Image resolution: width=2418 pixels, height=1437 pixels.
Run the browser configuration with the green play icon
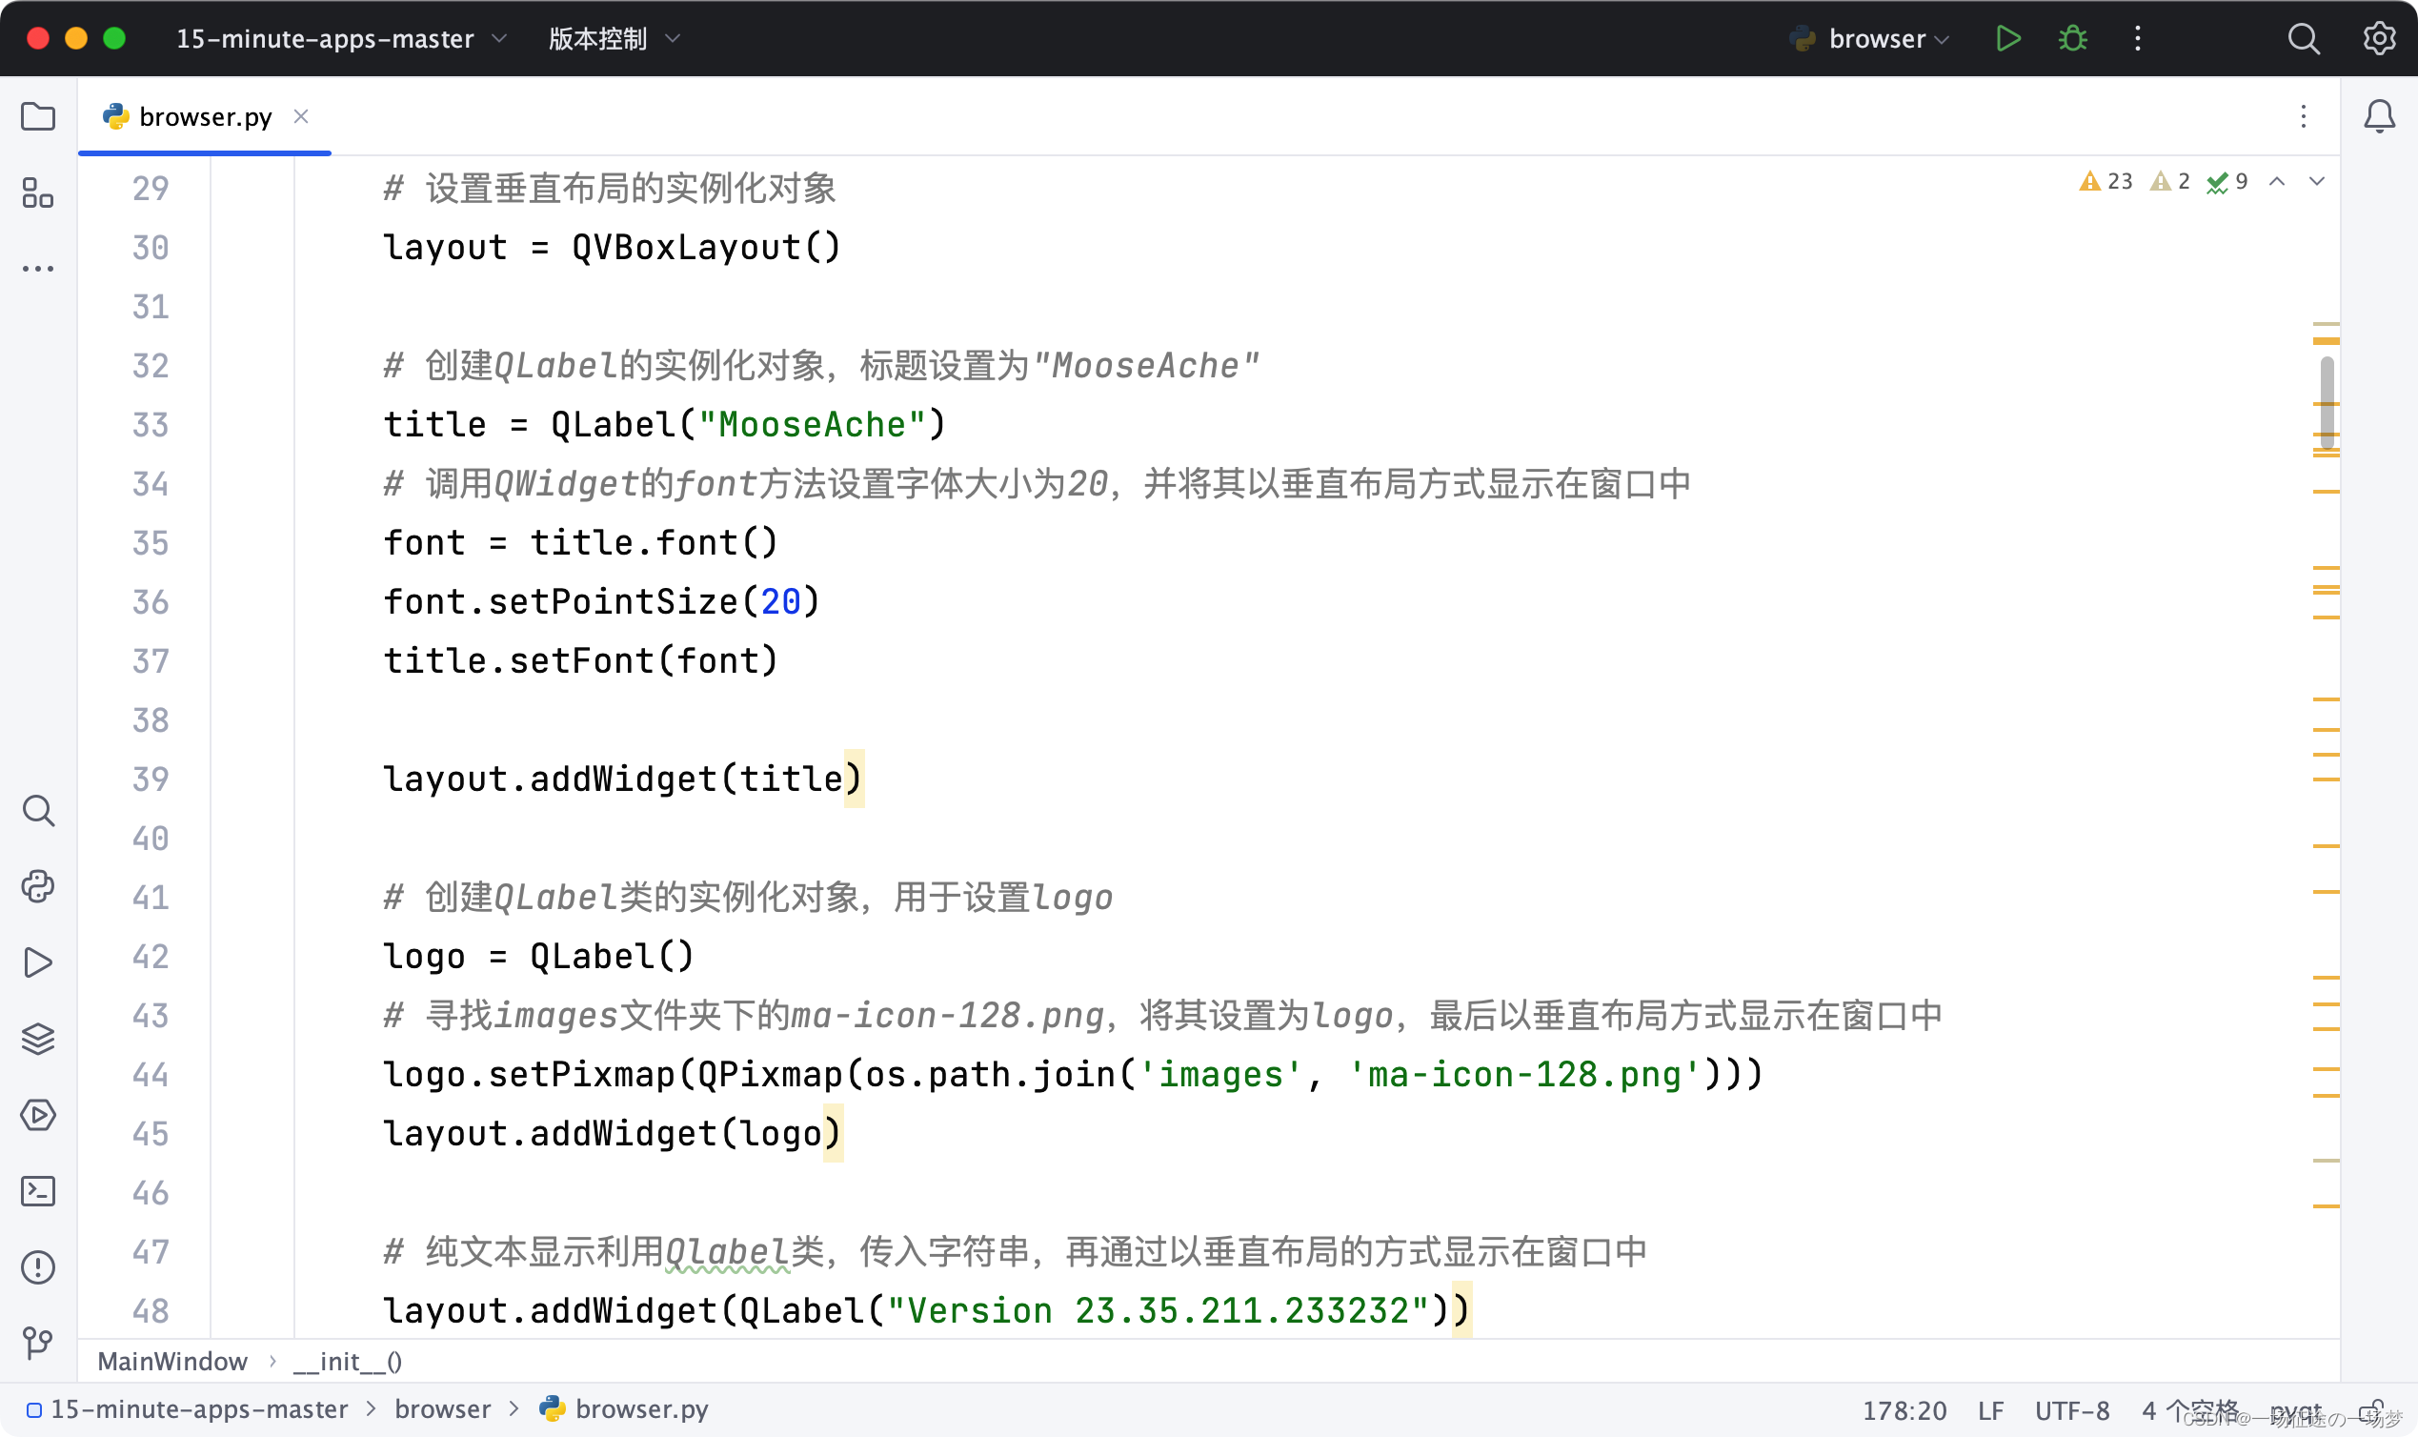pos(2007,39)
